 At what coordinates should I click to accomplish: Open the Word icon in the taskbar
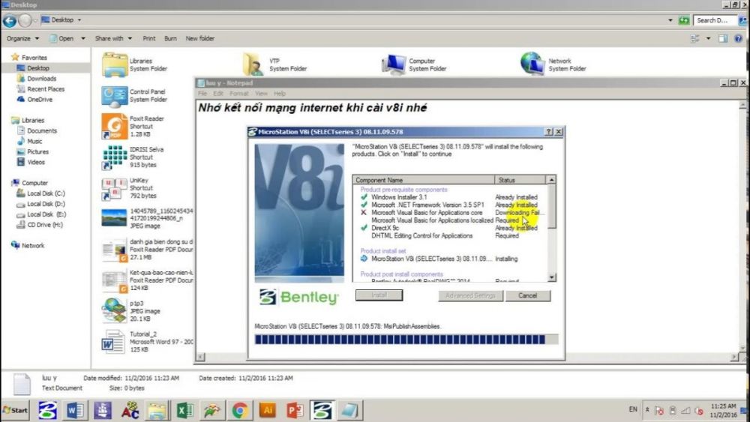pos(76,410)
